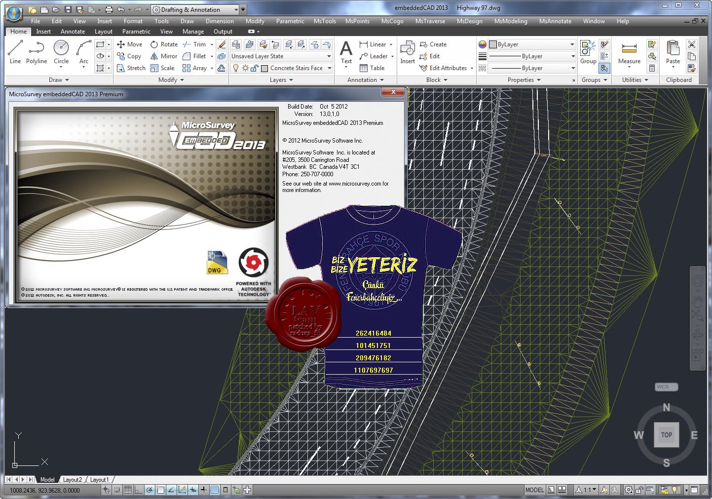
Task: Select the Polyline tool
Action: tap(37, 52)
